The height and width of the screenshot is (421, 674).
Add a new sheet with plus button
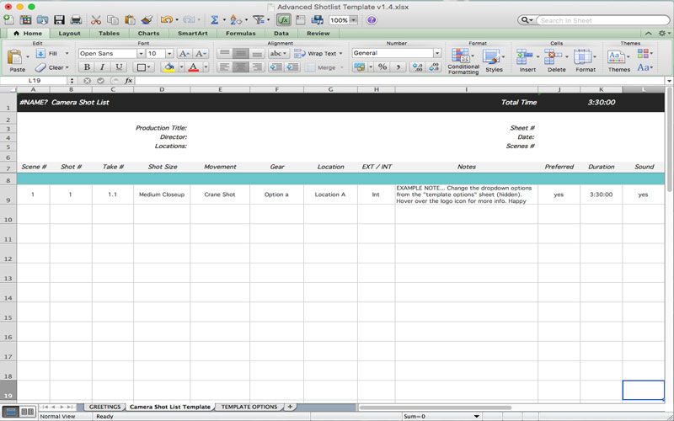coord(290,407)
